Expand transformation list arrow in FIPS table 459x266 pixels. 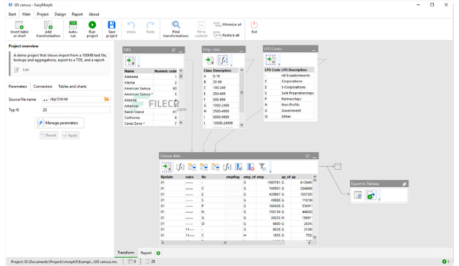(x=139, y=65)
